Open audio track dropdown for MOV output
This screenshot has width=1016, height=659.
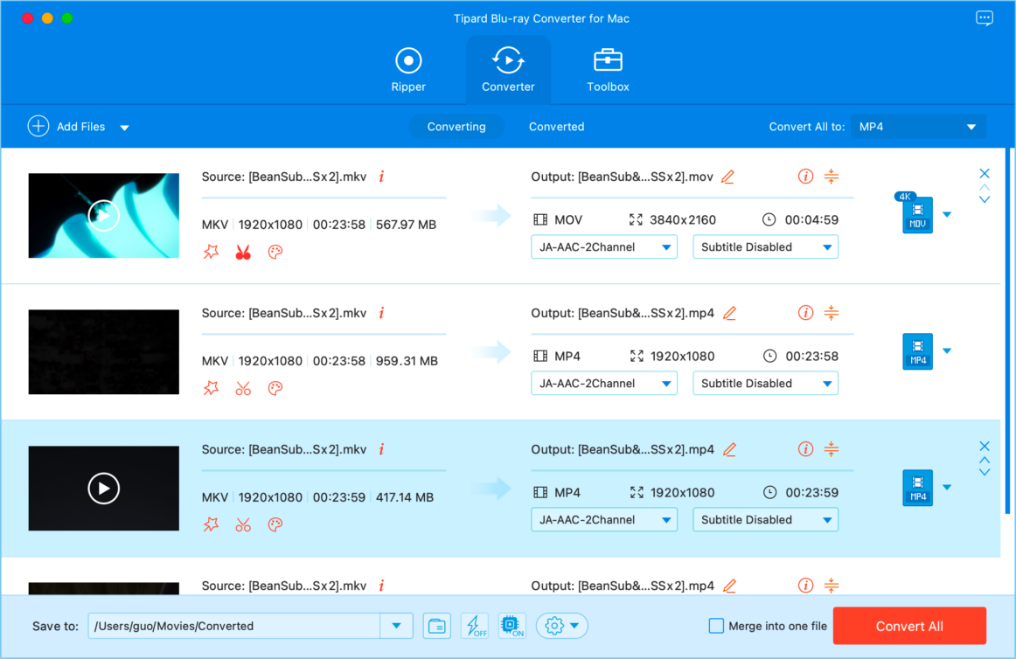604,246
